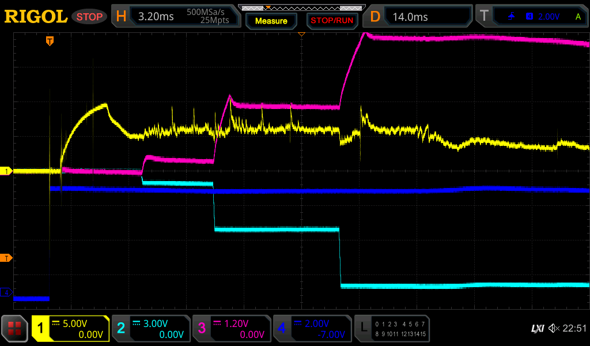The width and height of the screenshot is (590, 346).
Task: Toggle channel 2 cyan 3.00V label
Action: click(x=150, y=329)
